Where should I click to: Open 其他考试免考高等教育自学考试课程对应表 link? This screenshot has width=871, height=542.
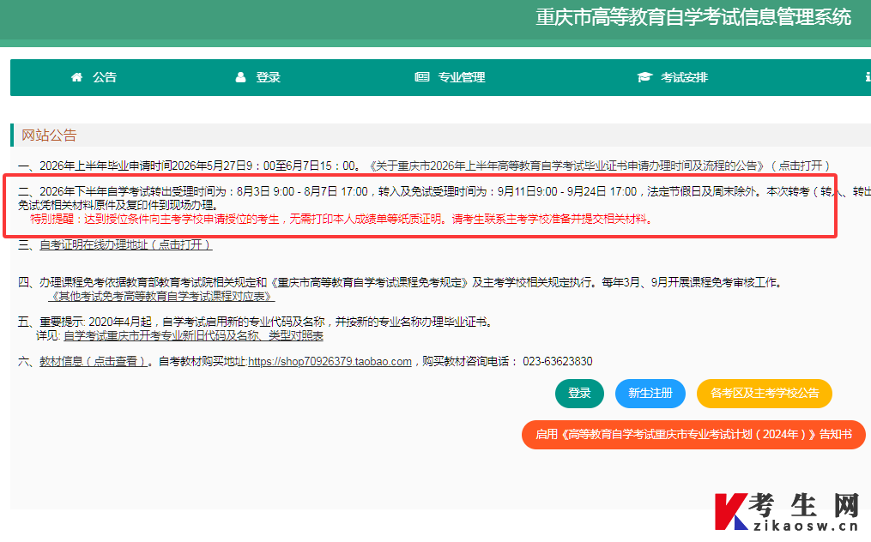(x=161, y=296)
